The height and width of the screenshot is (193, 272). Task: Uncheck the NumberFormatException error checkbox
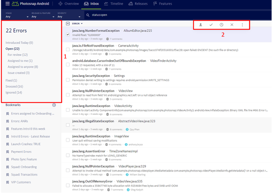[x=68, y=34]
